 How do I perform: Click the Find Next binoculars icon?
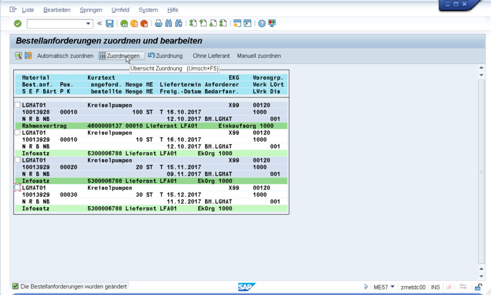coord(178,24)
